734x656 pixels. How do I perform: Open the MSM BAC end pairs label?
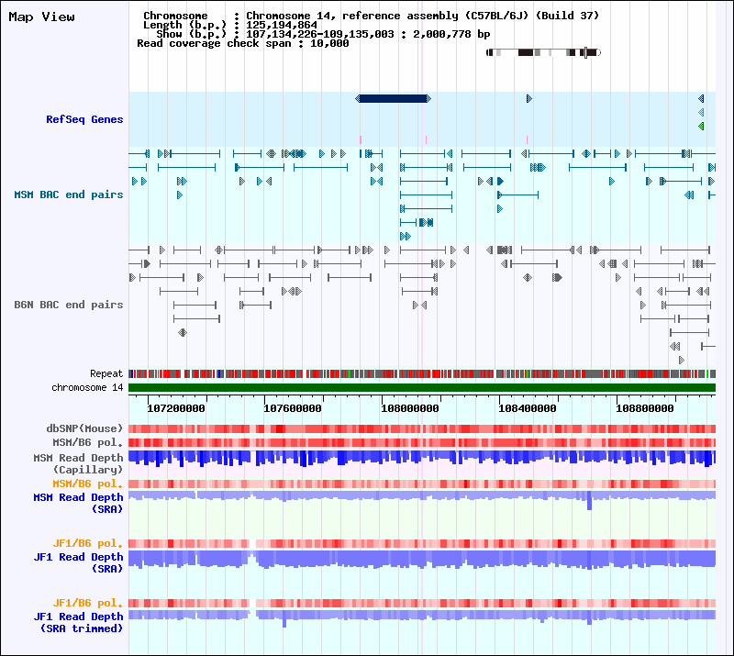click(68, 195)
